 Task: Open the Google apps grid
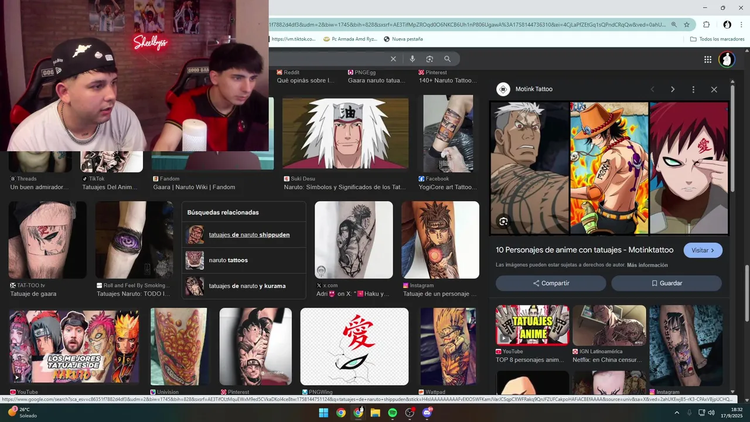[708, 59]
